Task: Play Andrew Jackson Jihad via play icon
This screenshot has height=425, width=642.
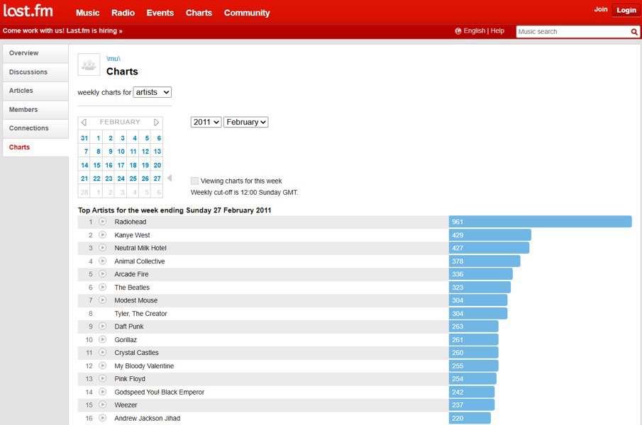Action: click(102, 418)
